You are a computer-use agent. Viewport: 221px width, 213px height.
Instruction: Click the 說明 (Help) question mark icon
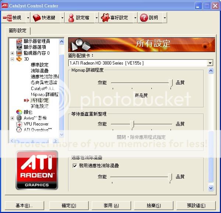click(144, 18)
